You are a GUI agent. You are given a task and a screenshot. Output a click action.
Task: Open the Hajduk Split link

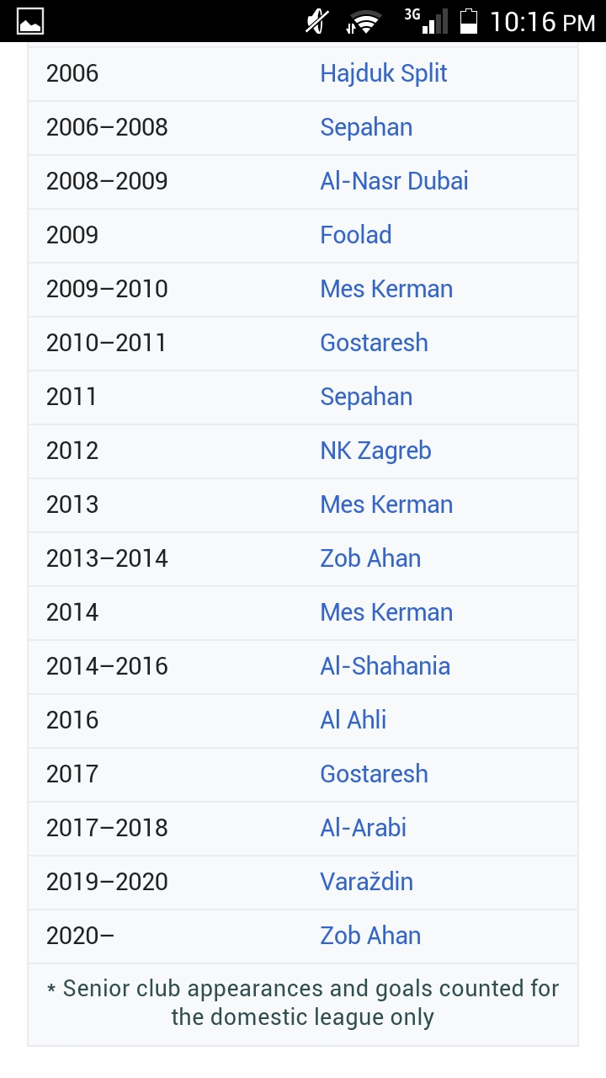(x=383, y=73)
